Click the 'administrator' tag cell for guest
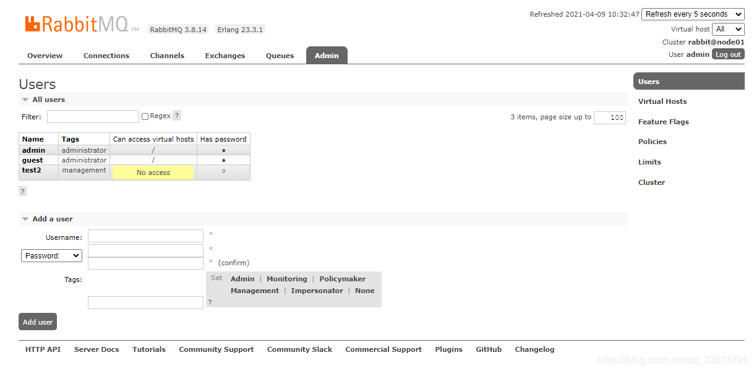The width and height of the screenshot is (754, 371). tap(84, 160)
